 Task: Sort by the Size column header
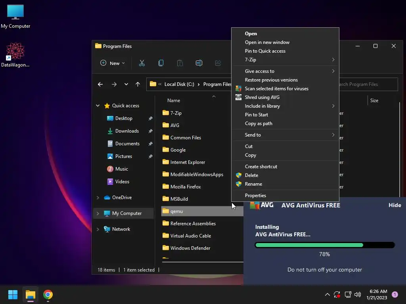click(374, 101)
